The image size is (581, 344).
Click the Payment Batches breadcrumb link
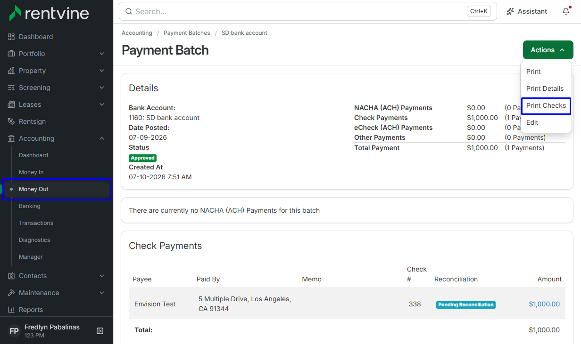point(187,33)
